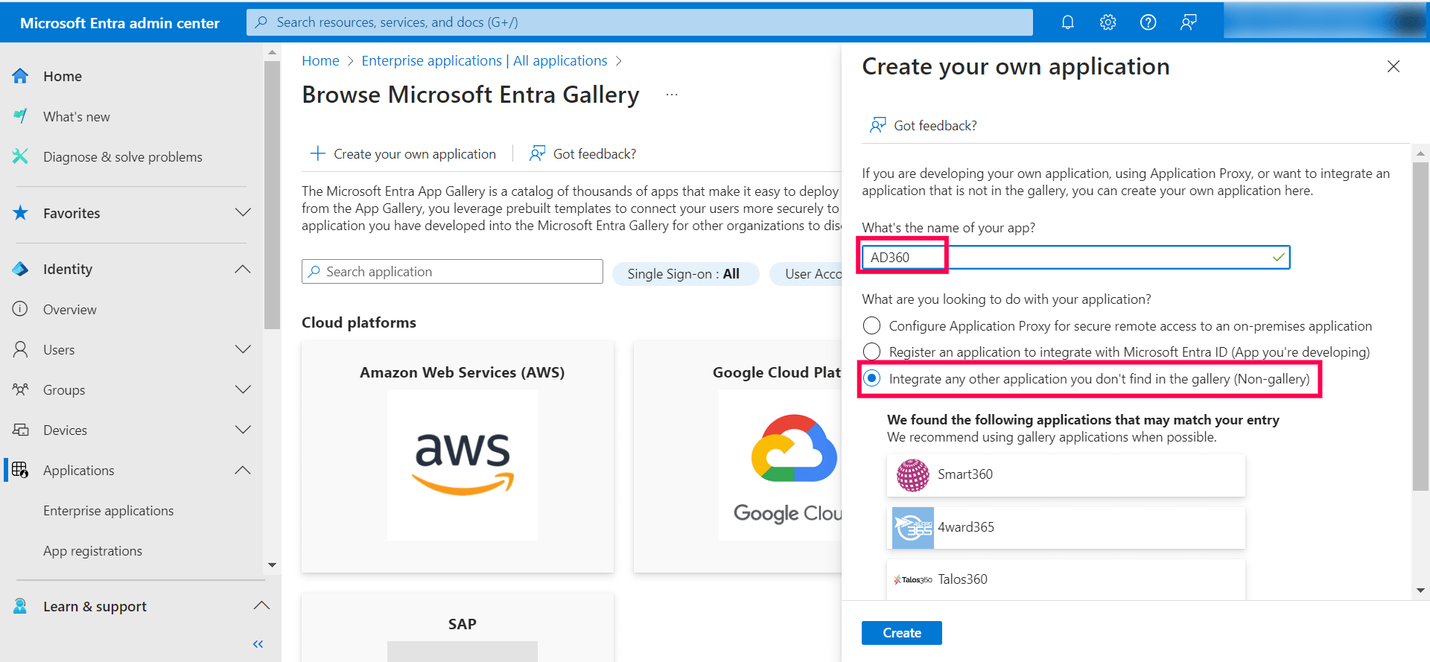Select the Non-gallery integration radio option
Screen dimensions: 1430x662
871,378
